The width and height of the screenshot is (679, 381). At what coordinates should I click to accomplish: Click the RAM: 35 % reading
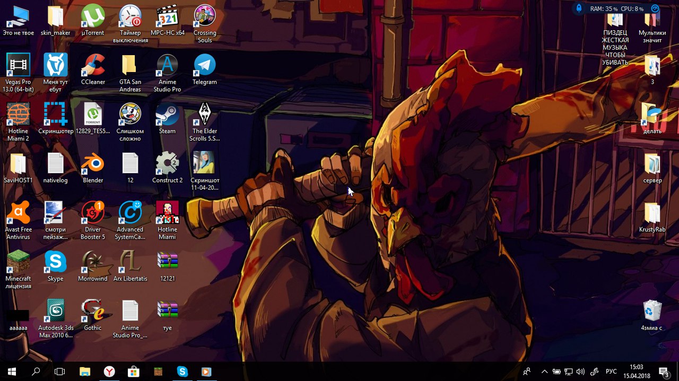604,9
